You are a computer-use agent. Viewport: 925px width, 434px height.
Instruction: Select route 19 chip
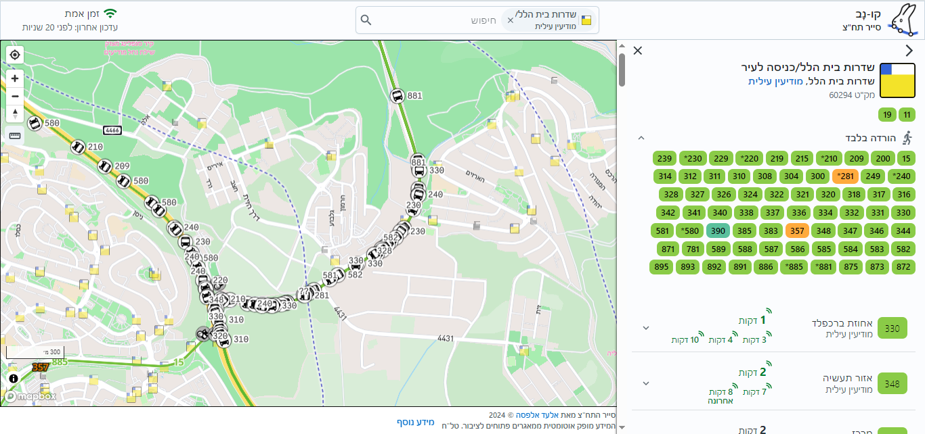coord(886,114)
